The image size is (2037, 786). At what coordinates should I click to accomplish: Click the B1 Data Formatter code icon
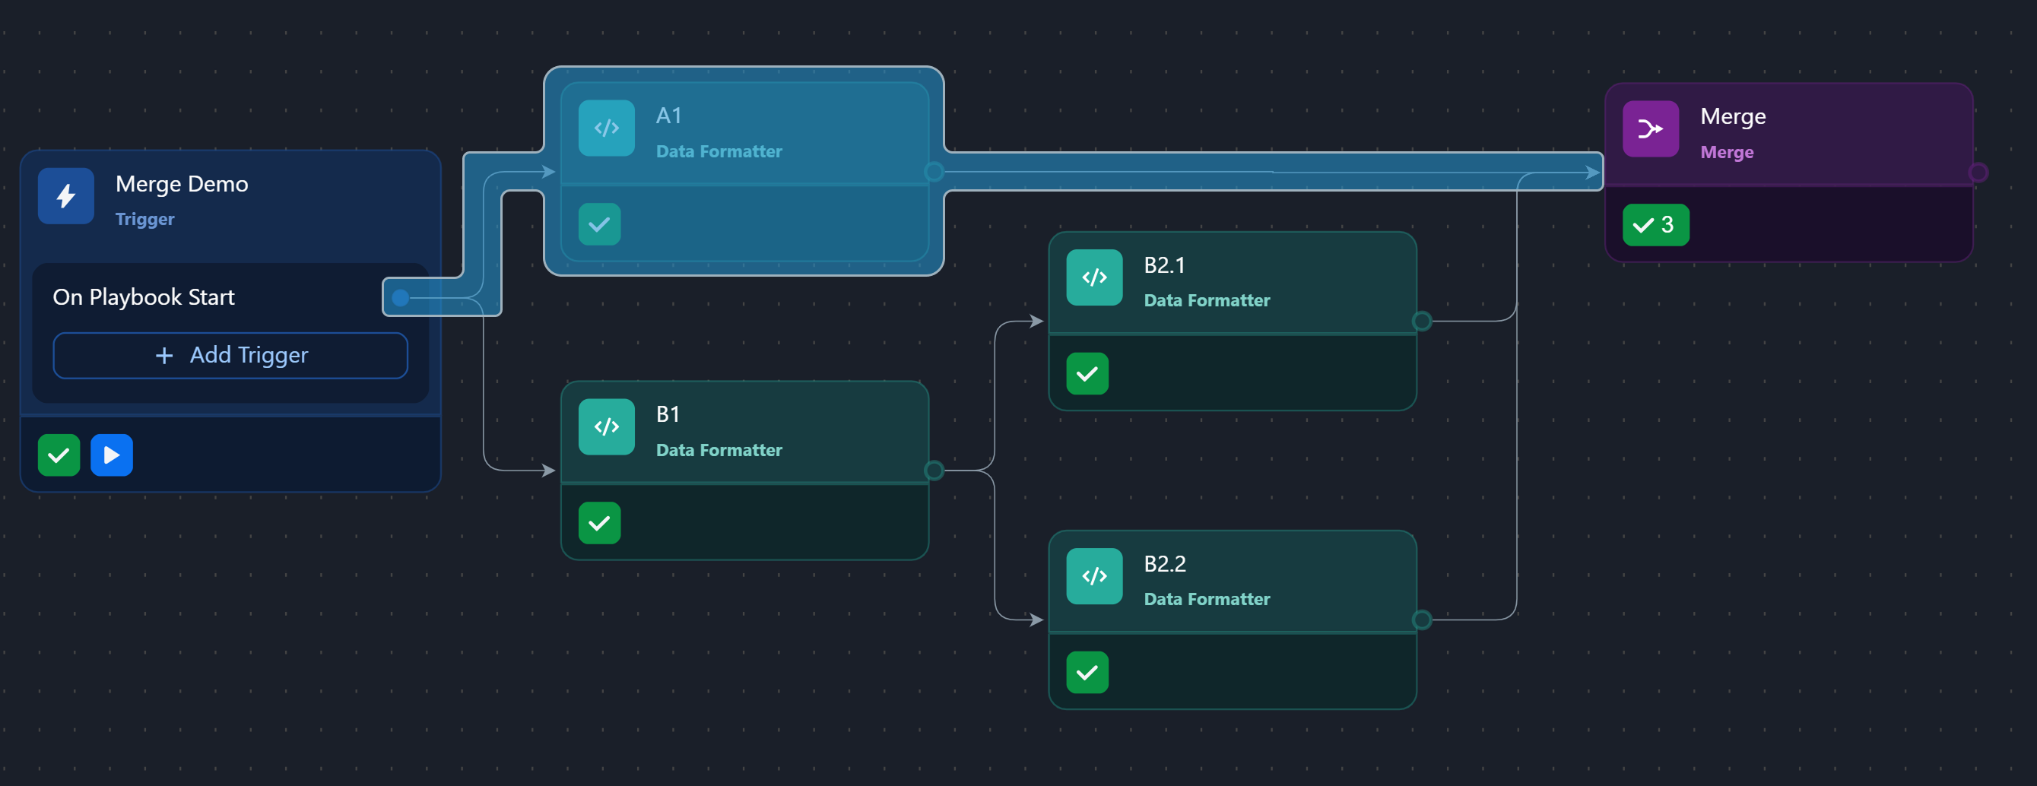(x=606, y=427)
